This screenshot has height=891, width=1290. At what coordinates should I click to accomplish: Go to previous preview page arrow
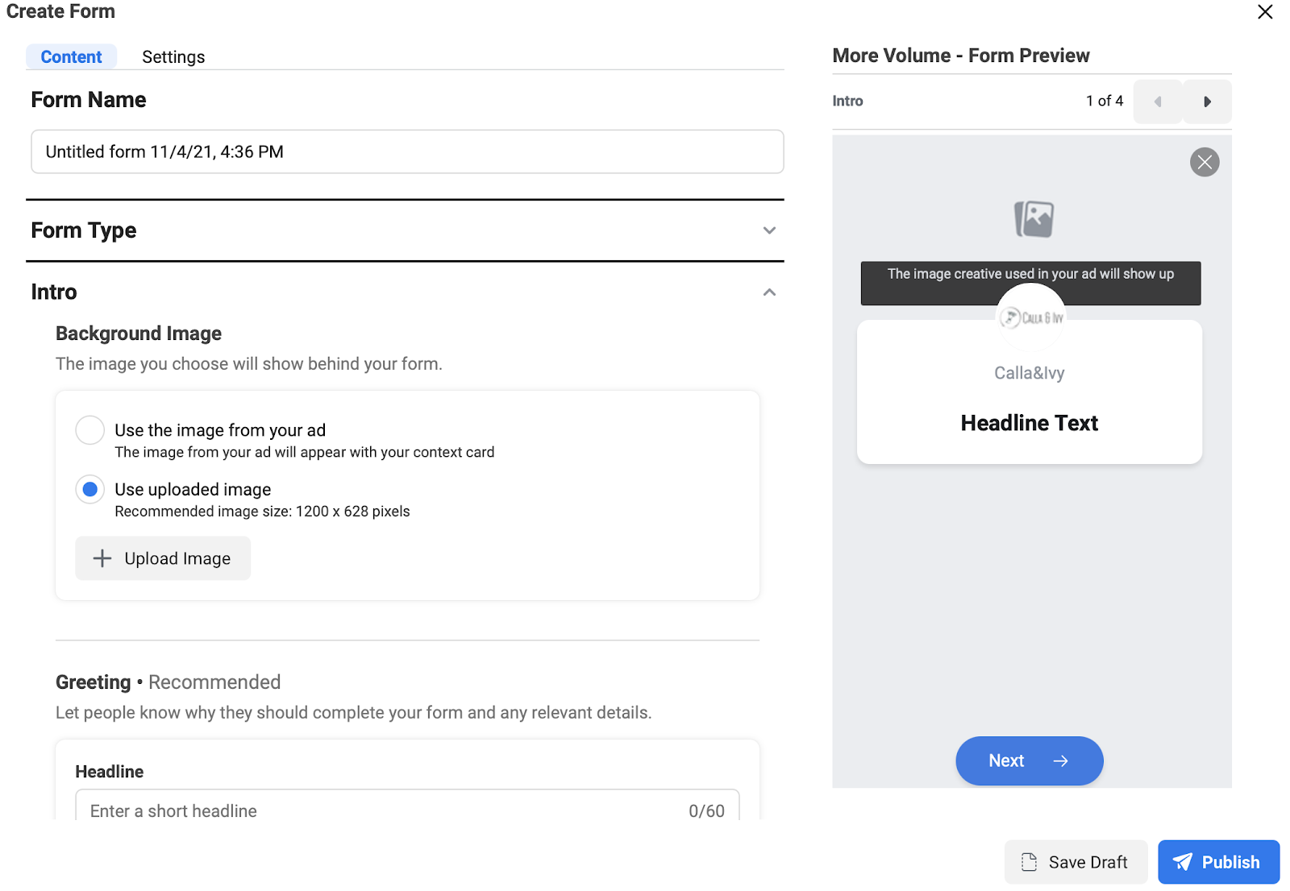click(x=1158, y=102)
